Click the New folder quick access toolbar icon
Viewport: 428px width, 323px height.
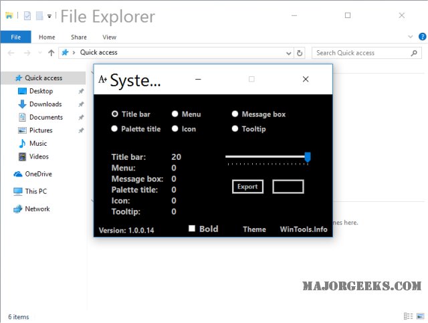[39, 15]
